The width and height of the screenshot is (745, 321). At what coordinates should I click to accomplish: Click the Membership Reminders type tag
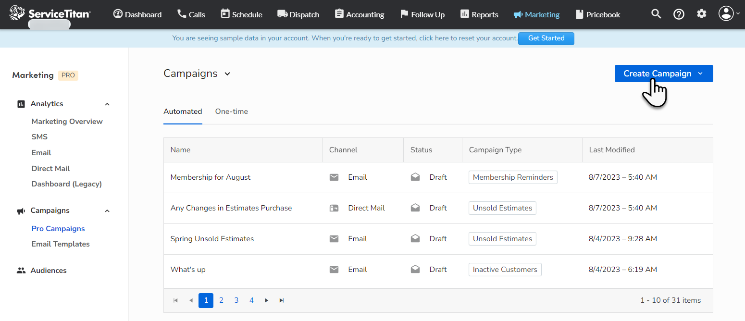coord(513,177)
